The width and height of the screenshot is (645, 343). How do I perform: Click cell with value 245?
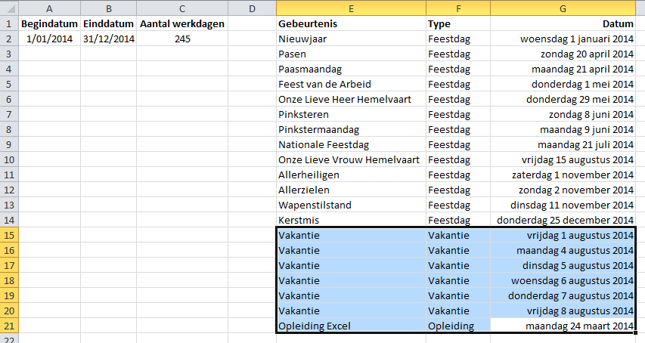(x=182, y=39)
